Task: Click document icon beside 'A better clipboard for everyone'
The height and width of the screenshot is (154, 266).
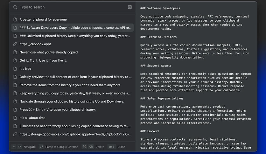Action: [x=15, y=19]
